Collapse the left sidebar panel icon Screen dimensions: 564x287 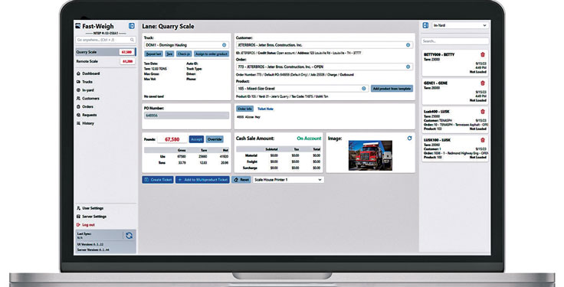(132, 26)
